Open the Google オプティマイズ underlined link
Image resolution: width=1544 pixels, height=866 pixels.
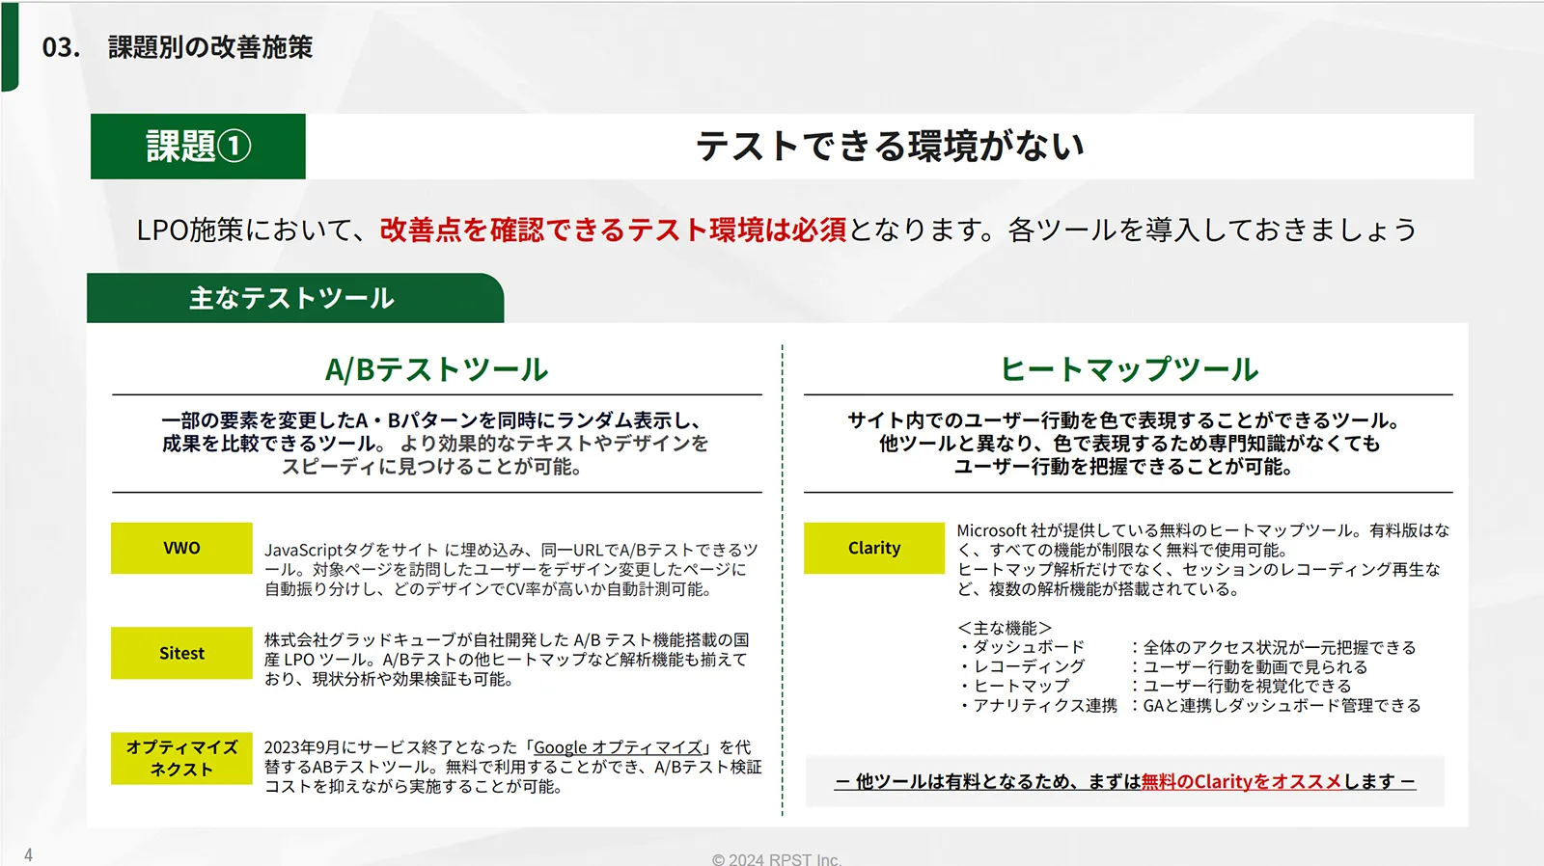pyautogui.click(x=618, y=747)
